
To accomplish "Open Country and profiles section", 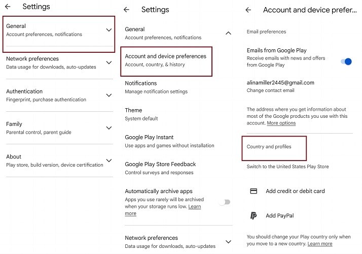I will 269,147.
